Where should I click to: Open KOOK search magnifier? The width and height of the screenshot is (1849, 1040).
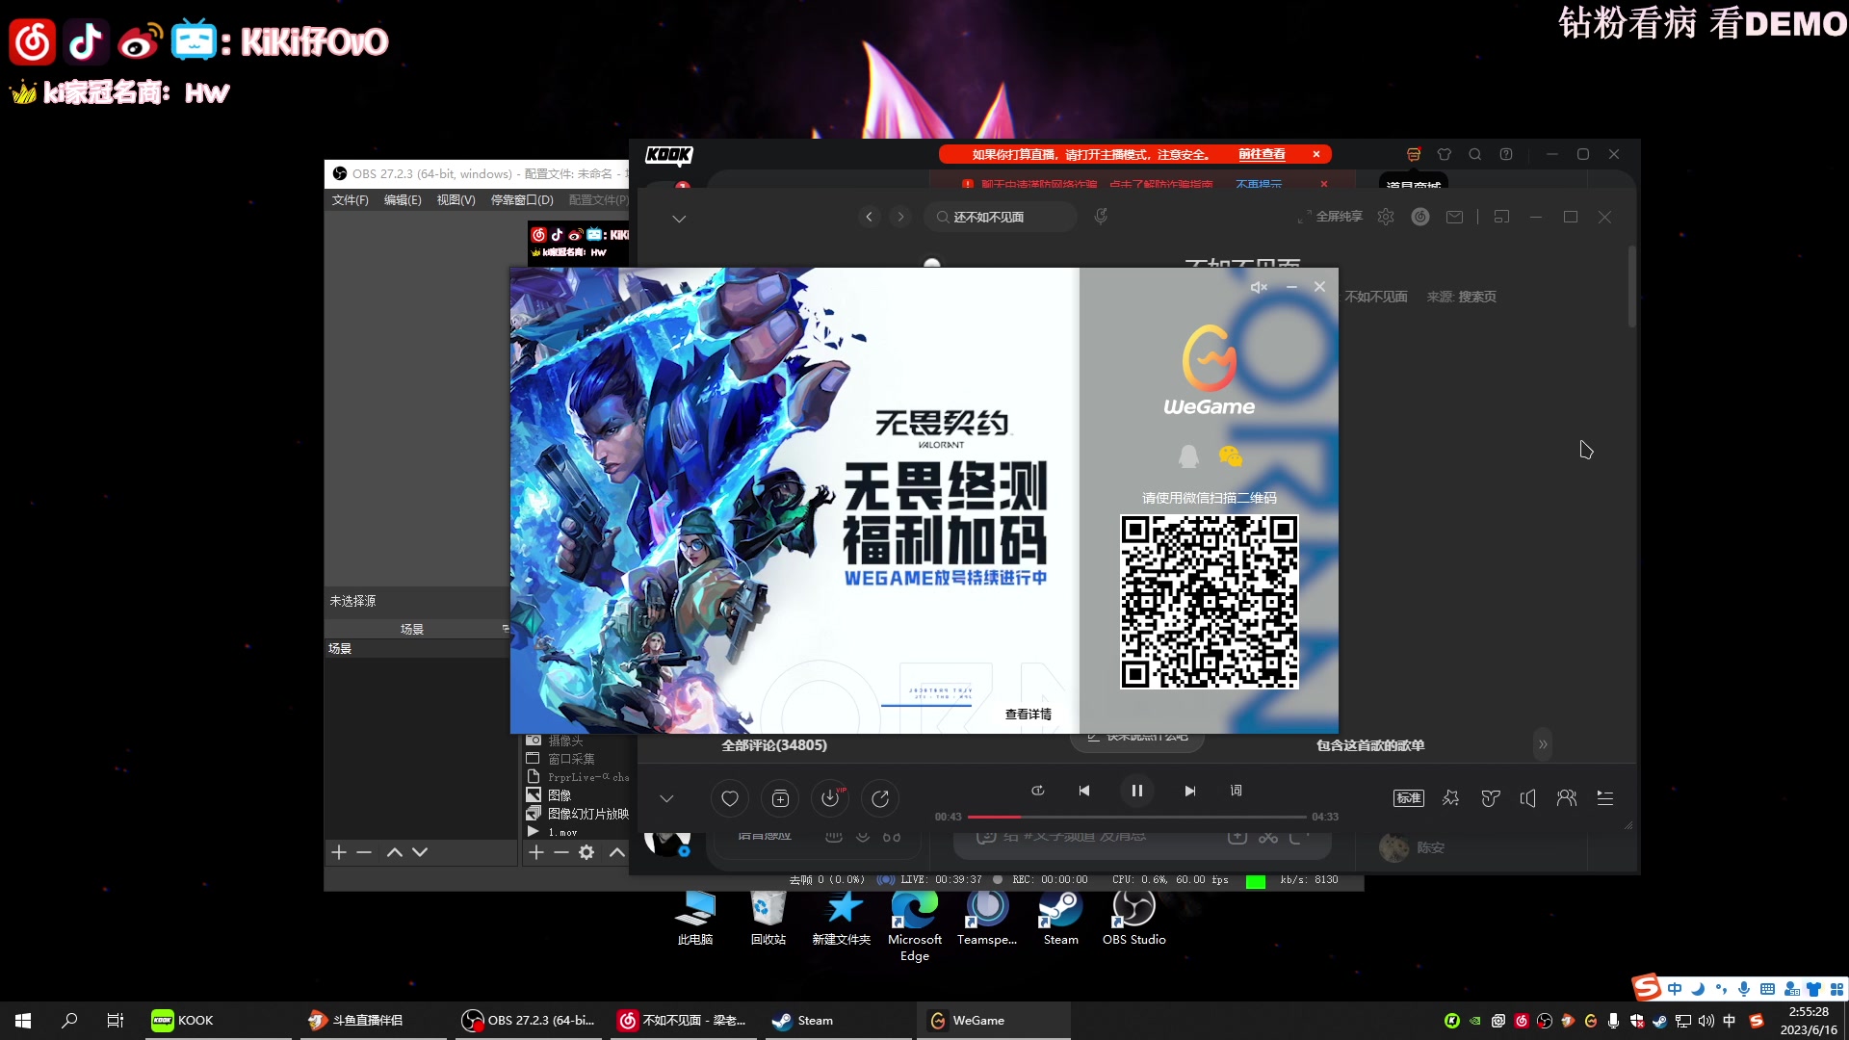[1475, 154]
